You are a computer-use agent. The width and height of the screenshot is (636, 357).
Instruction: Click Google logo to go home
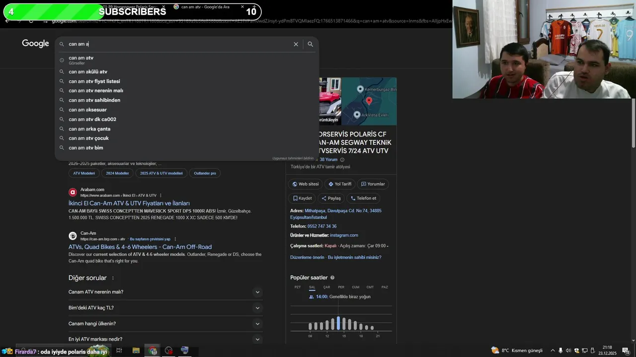pyautogui.click(x=35, y=44)
